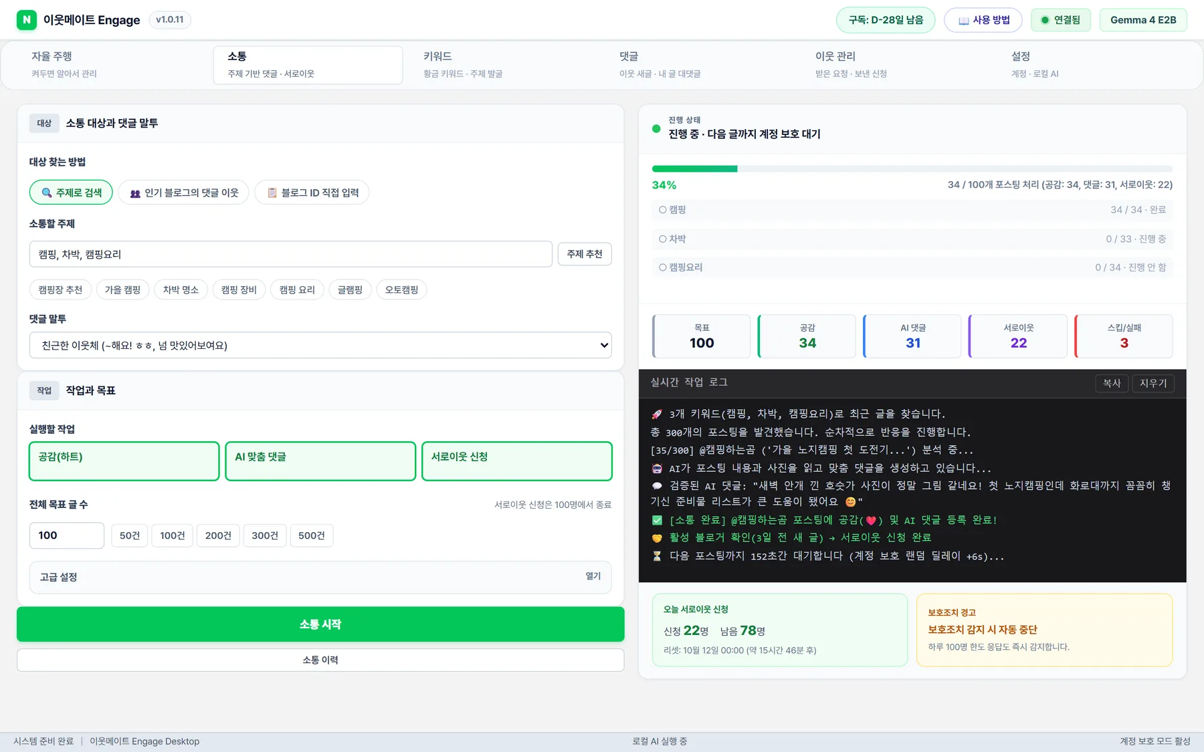1204x752 pixels.
Task: Toggle the 서로이웃 신청 task option
Action: (517, 461)
